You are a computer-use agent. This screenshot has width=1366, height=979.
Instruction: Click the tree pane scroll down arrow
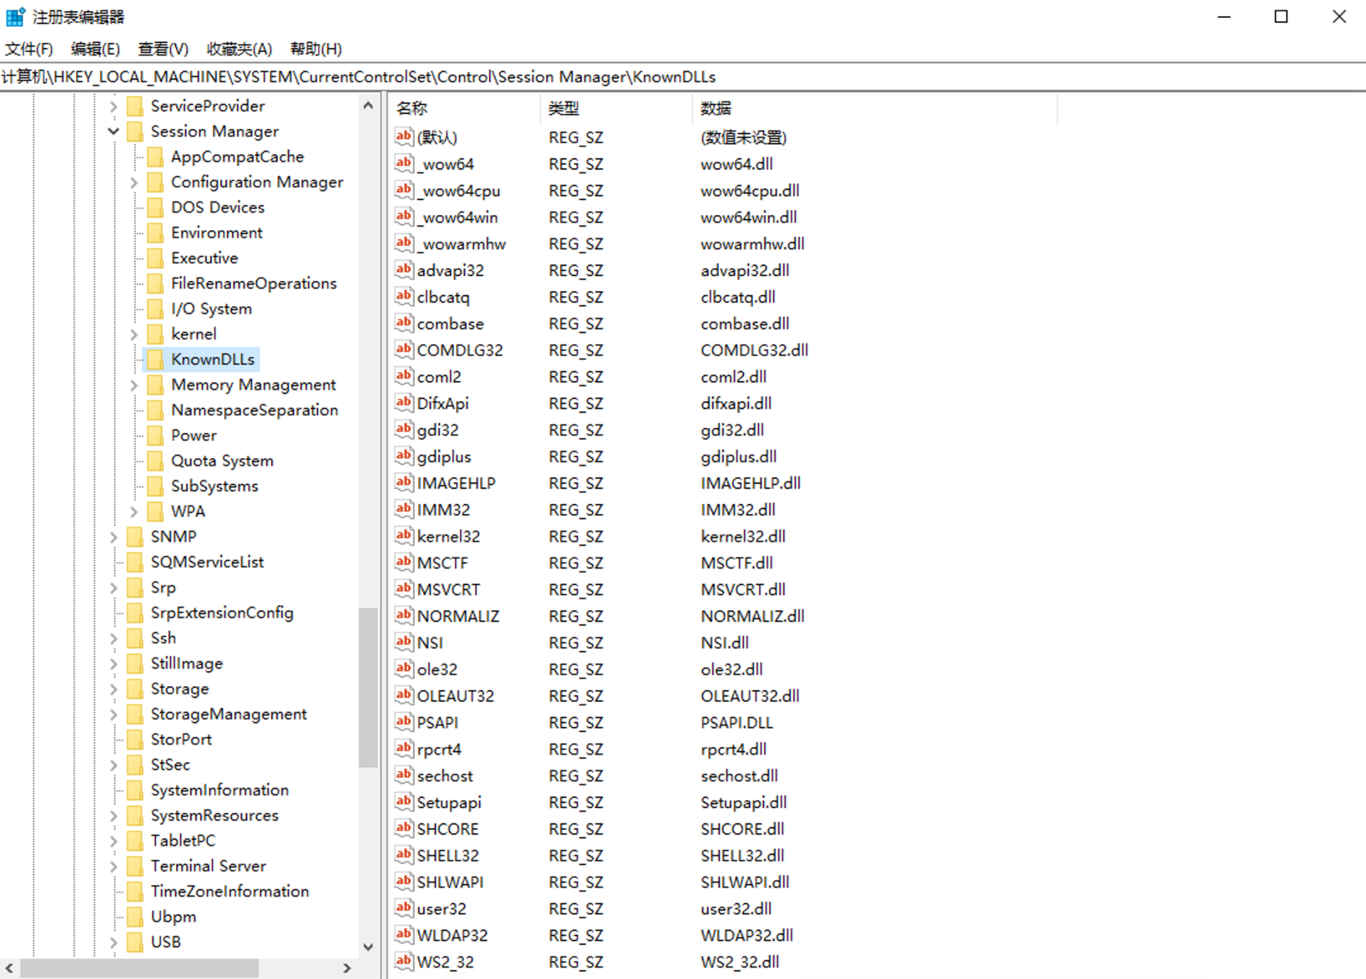point(368,947)
